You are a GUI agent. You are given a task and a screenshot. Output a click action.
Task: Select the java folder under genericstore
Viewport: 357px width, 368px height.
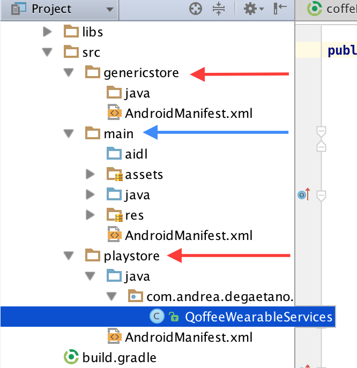pyautogui.click(x=128, y=93)
